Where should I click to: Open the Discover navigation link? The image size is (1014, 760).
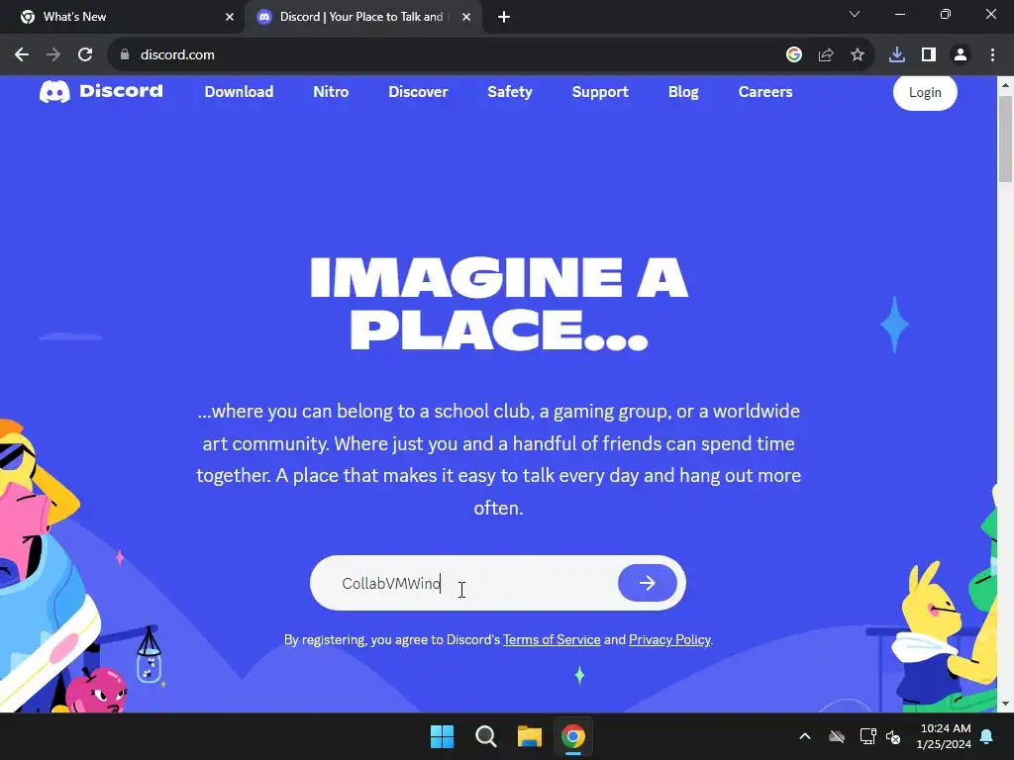click(x=419, y=92)
